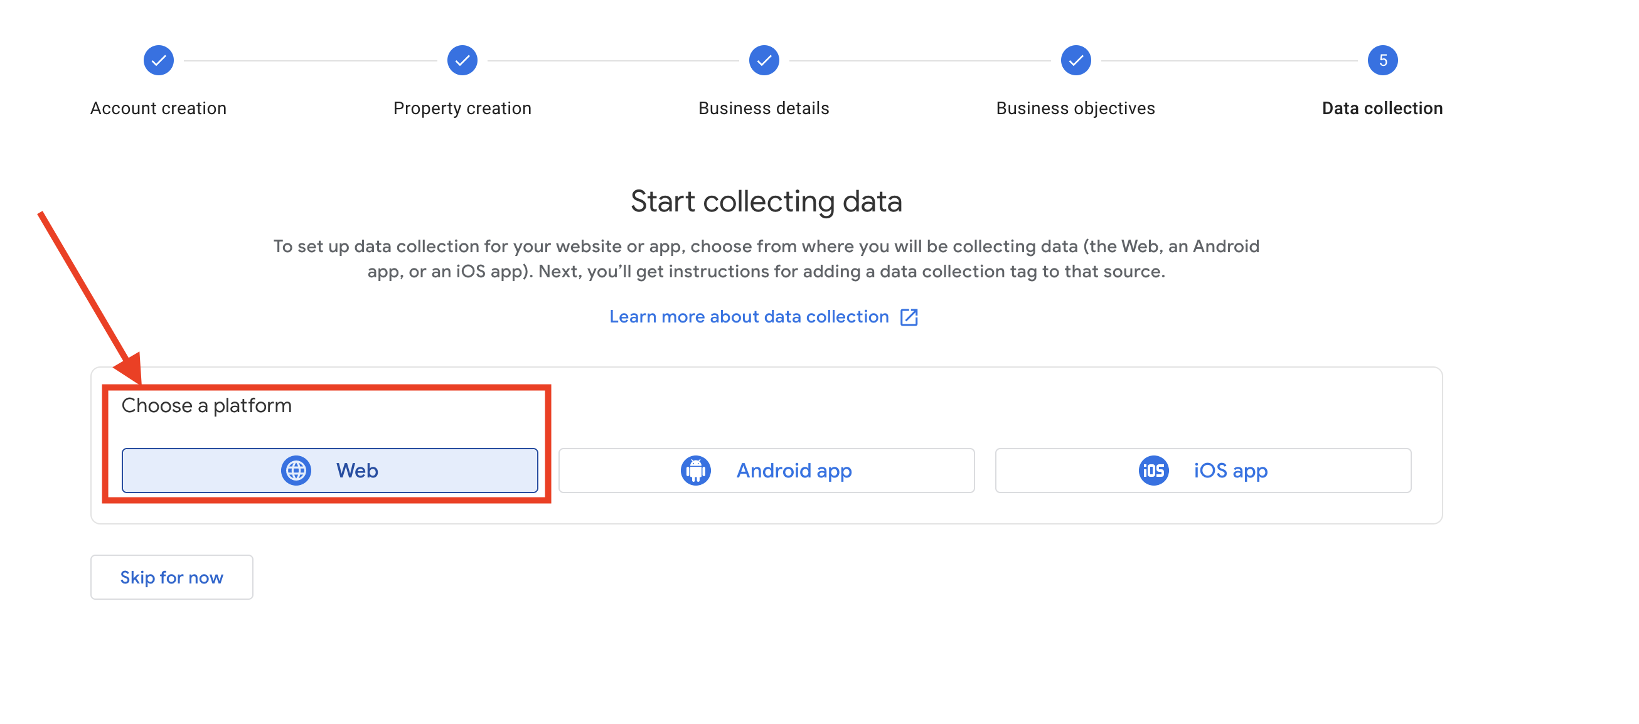Click the iOS badge icon
The image size is (1639, 724).
click(x=1153, y=471)
